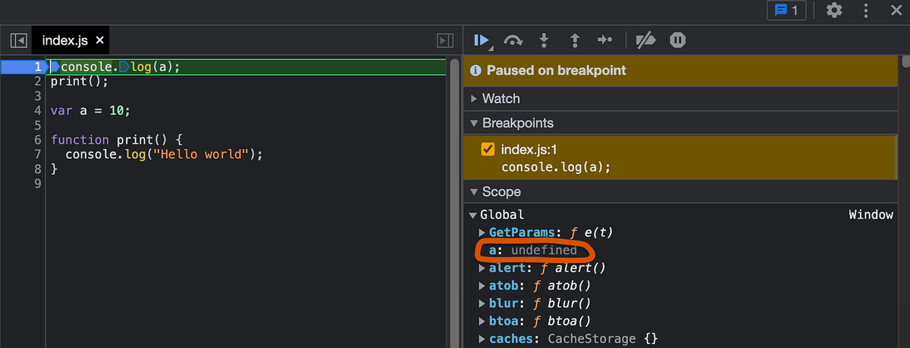910x348 pixels.
Task: Expand the GetParams entry
Action: click(482, 232)
